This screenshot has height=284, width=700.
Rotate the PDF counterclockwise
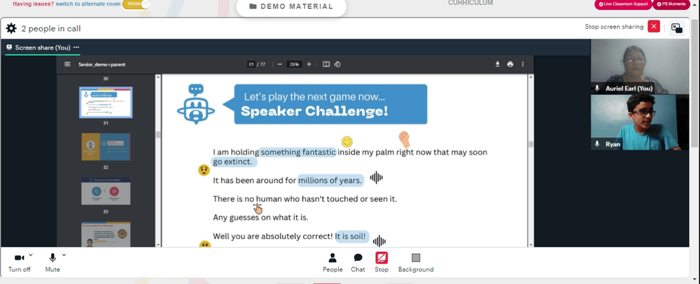point(337,64)
